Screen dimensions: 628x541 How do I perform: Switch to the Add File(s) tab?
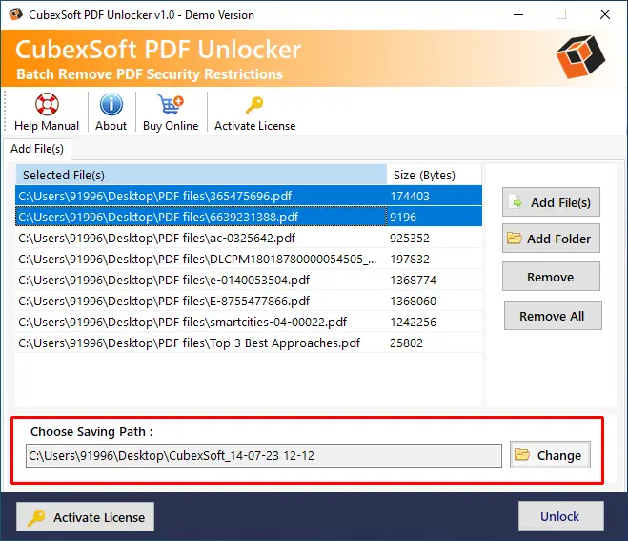tap(37, 149)
